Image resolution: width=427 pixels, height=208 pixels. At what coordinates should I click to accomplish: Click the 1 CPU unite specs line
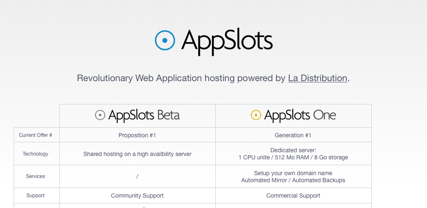[x=293, y=158]
